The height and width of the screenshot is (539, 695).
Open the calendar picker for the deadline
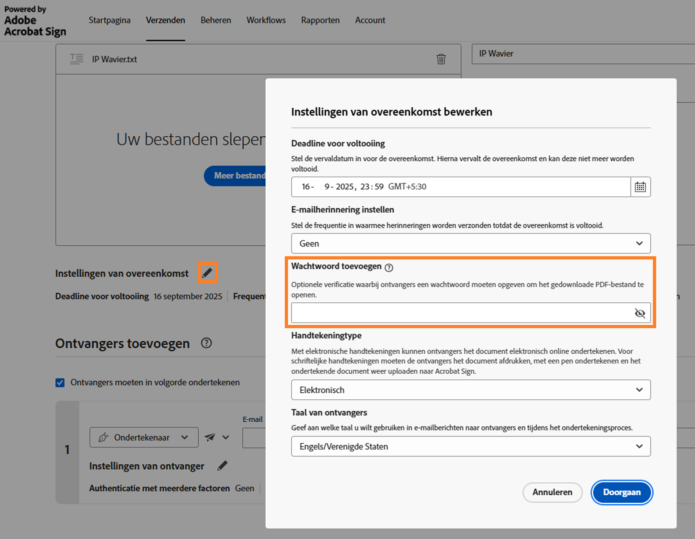[640, 187]
